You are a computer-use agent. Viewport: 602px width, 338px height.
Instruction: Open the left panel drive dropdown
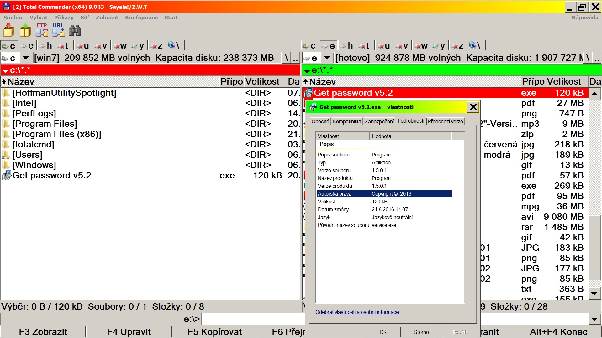click(26, 58)
